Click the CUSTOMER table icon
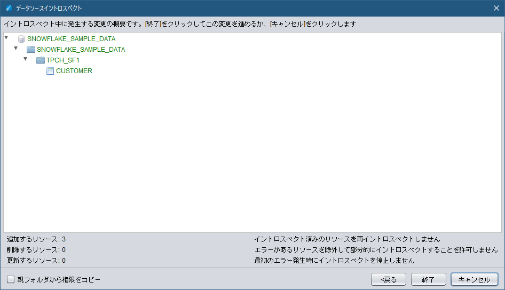This screenshot has width=505, height=290. [50, 71]
